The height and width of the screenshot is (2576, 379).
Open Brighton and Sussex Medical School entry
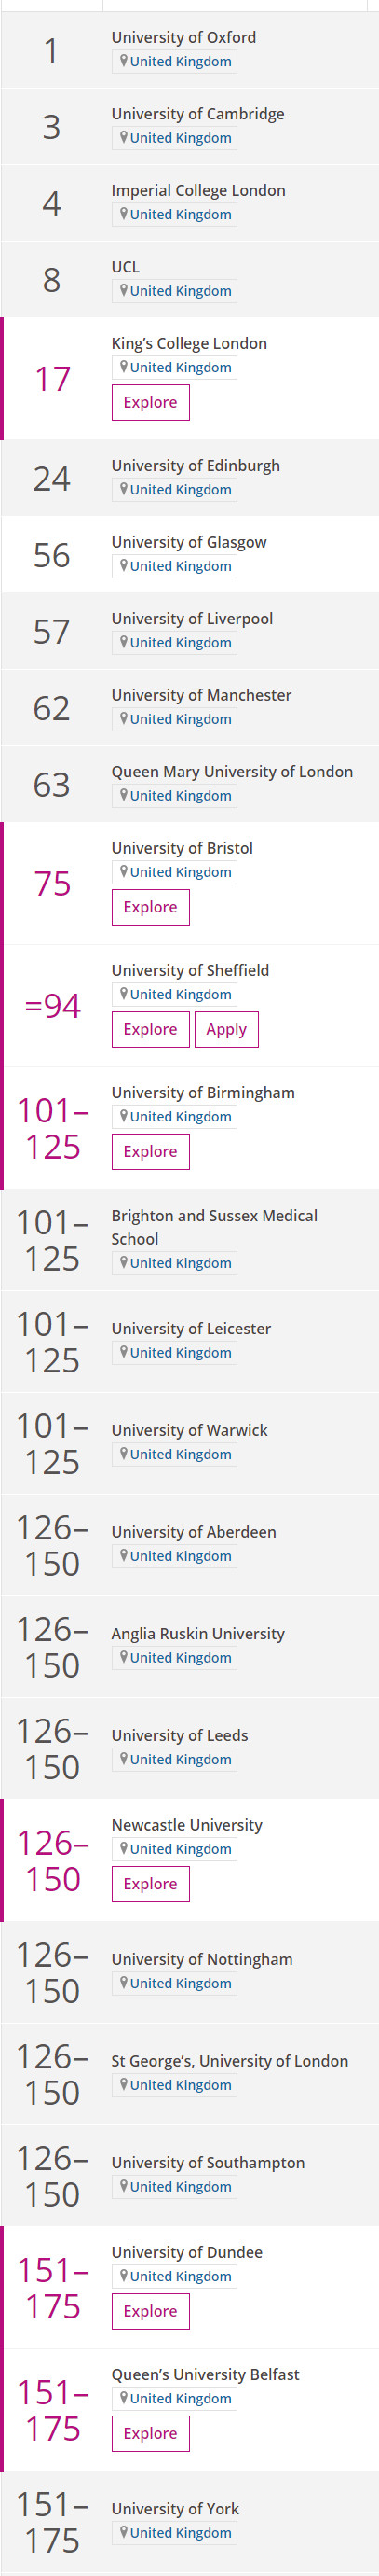pos(213,1227)
